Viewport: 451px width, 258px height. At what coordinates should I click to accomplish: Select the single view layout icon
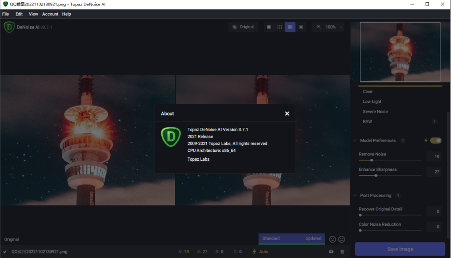click(269, 27)
